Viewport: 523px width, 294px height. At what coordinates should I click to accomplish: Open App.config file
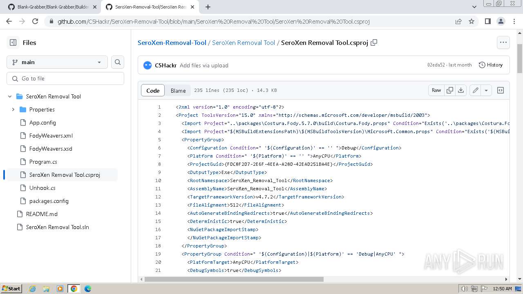[x=42, y=122]
